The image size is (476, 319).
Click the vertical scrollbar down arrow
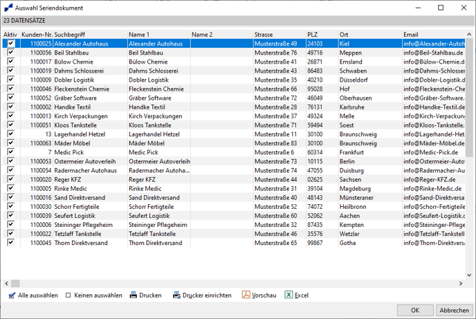469,275
